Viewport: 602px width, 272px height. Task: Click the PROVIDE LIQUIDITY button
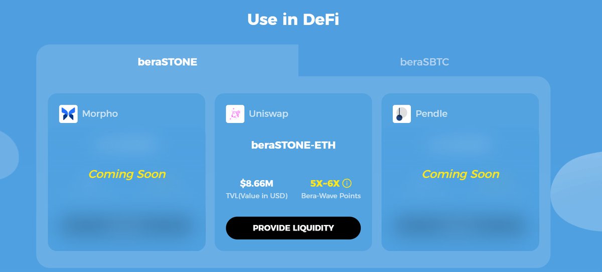click(293, 228)
